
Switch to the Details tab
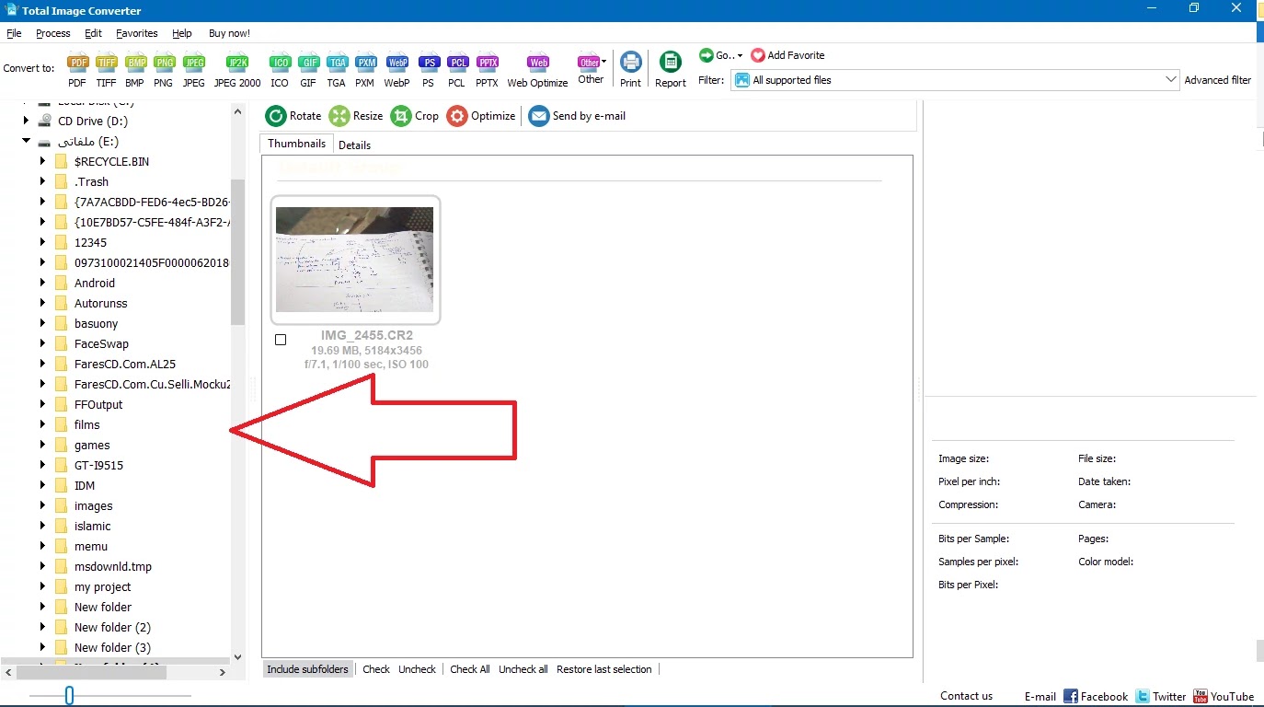pyautogui.click(x=354, y=145)
